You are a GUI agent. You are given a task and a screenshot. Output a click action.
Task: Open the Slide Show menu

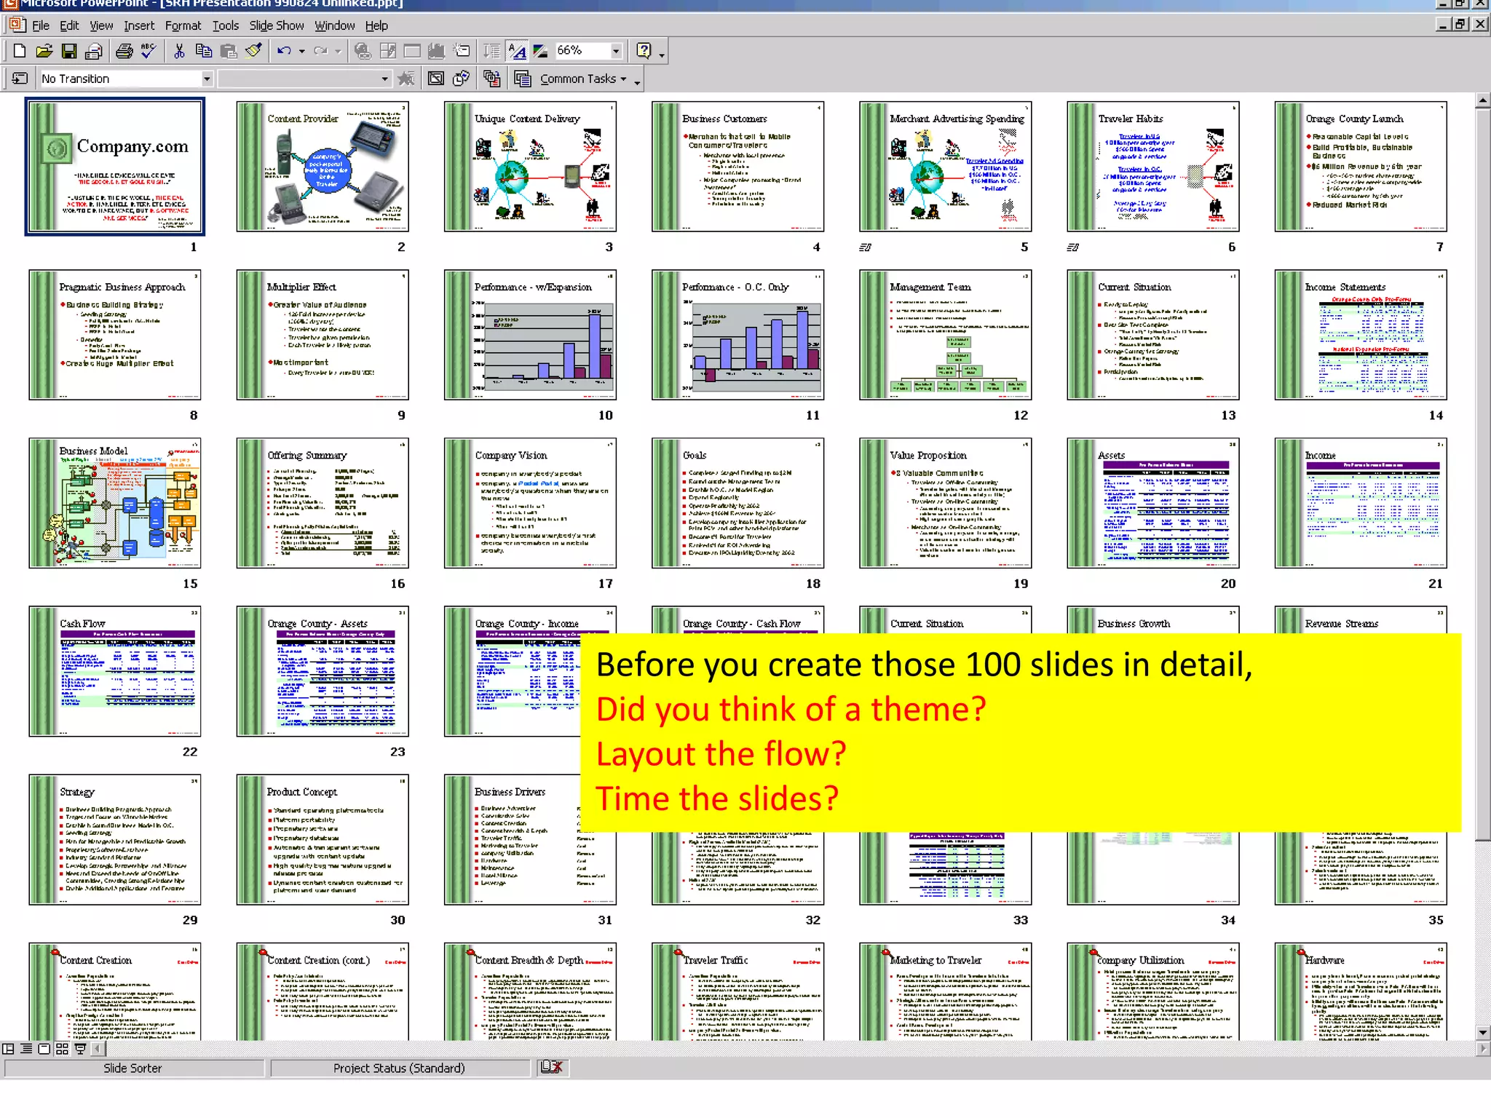[276, 25]
